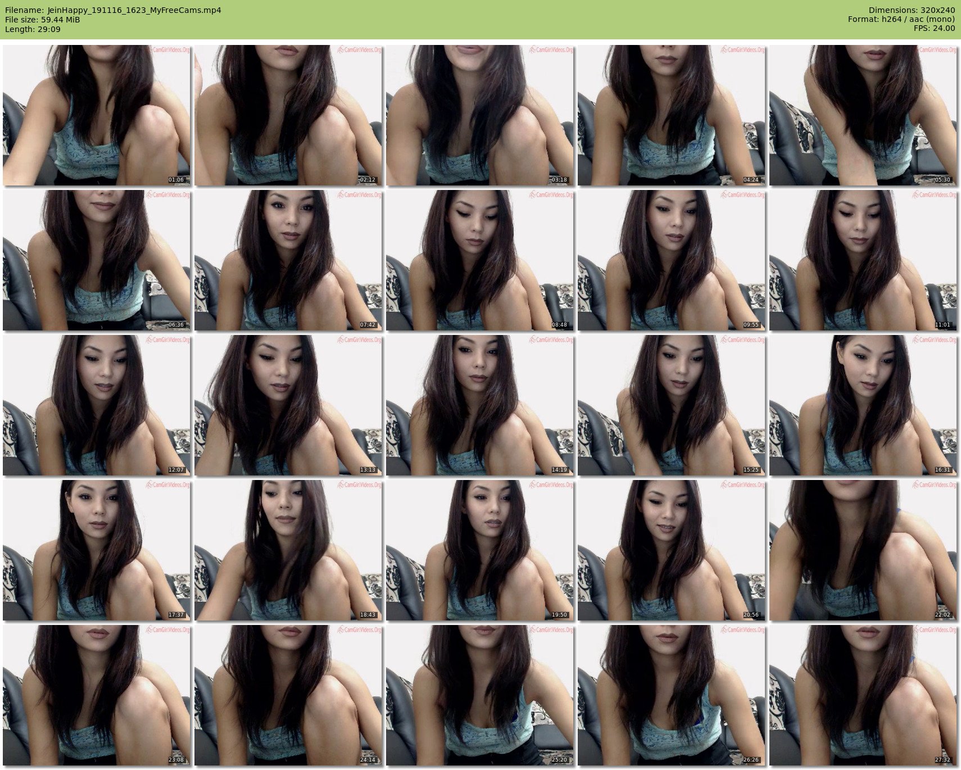Select the frame at 13:13

tap(288, 405)
